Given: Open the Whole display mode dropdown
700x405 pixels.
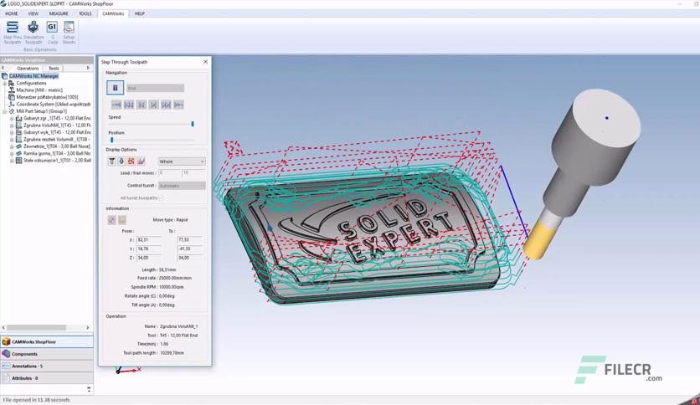Looking at the screenshot, I should point(182,161).
